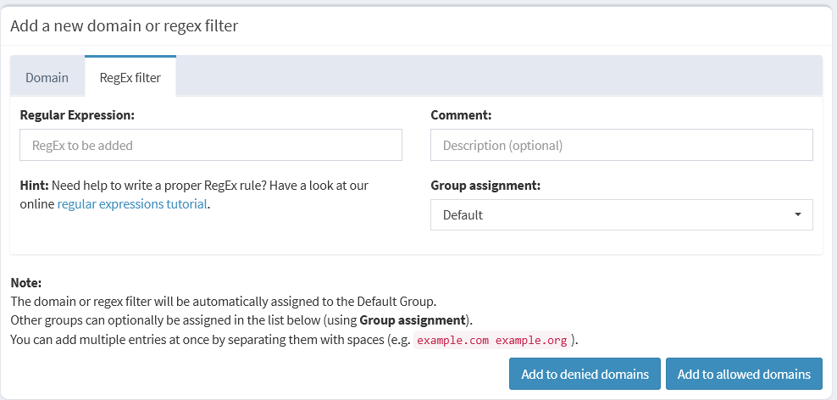The image size is (837, 400).
Task: Select the RegEx filter tab
Action: point(130,77)
